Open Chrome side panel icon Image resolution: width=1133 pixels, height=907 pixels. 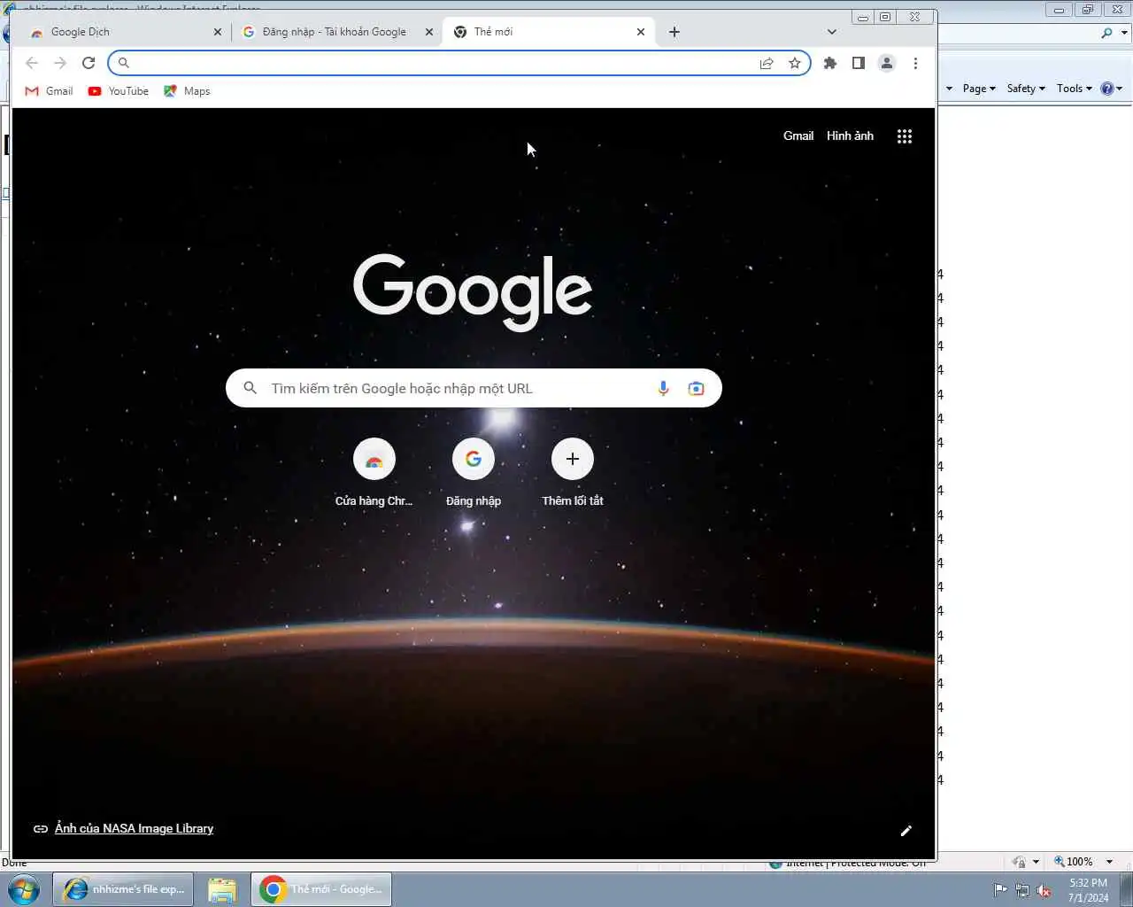[859, 63]
